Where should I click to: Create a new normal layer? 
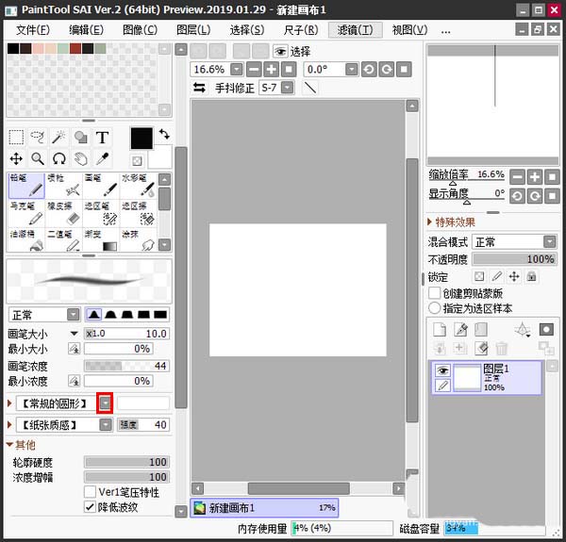[x=440, y=329]
